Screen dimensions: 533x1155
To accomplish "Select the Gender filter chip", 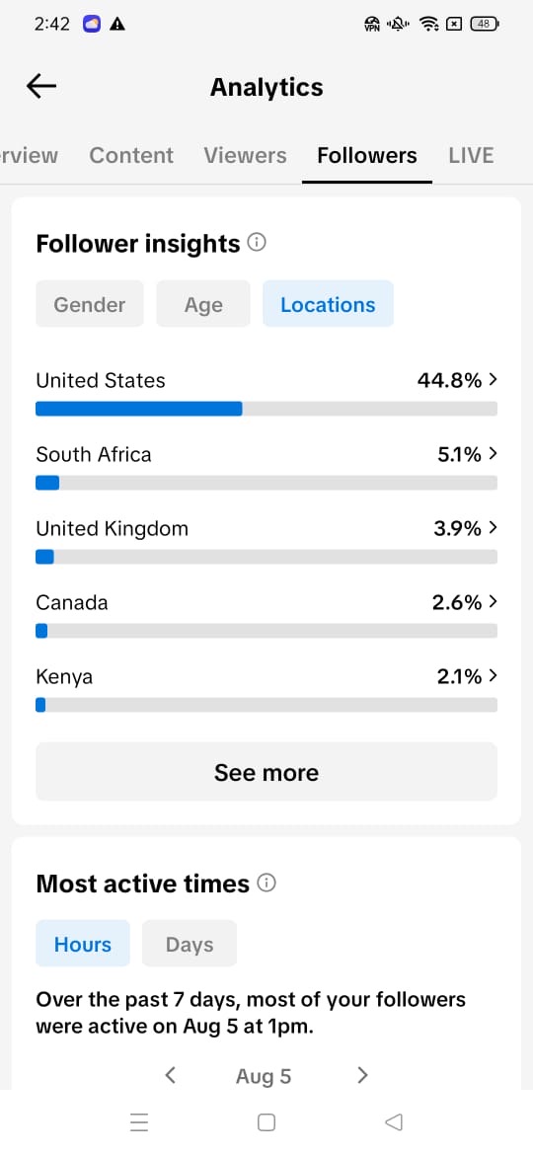I will point(90,304).
